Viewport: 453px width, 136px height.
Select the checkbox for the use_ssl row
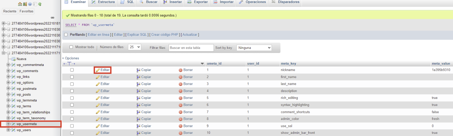pyautogui.click(x=72, y=126)
